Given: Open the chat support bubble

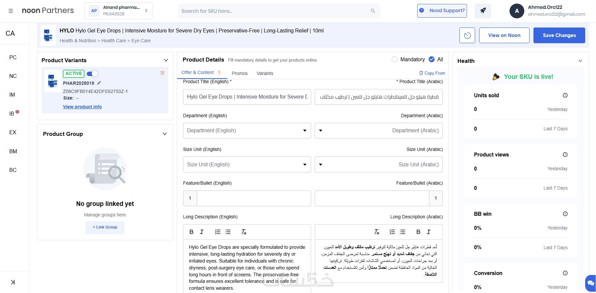Looking at the screenshot, I should pos(590,283).
